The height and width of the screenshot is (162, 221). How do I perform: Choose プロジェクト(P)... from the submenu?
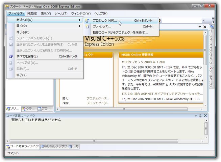coord(121,21)
